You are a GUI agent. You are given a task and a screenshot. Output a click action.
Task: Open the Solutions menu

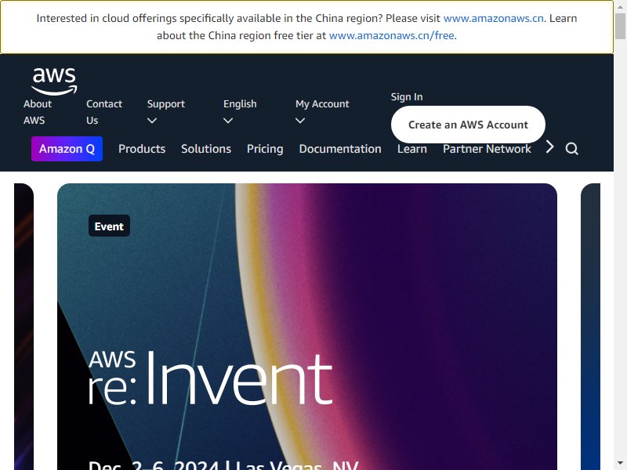point(206,149)
